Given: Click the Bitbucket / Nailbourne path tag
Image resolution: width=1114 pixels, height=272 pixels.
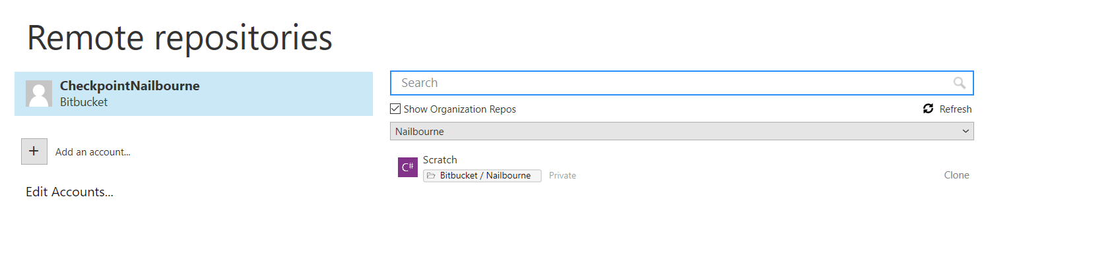Looking at the screenshot, I should point(482,176).
